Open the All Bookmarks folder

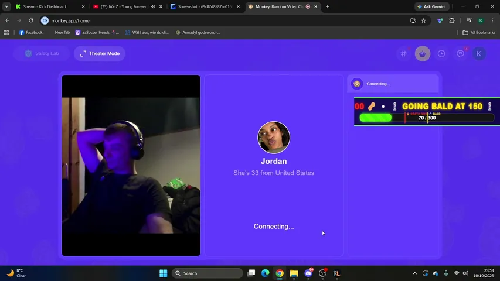(x=479, y=33)
